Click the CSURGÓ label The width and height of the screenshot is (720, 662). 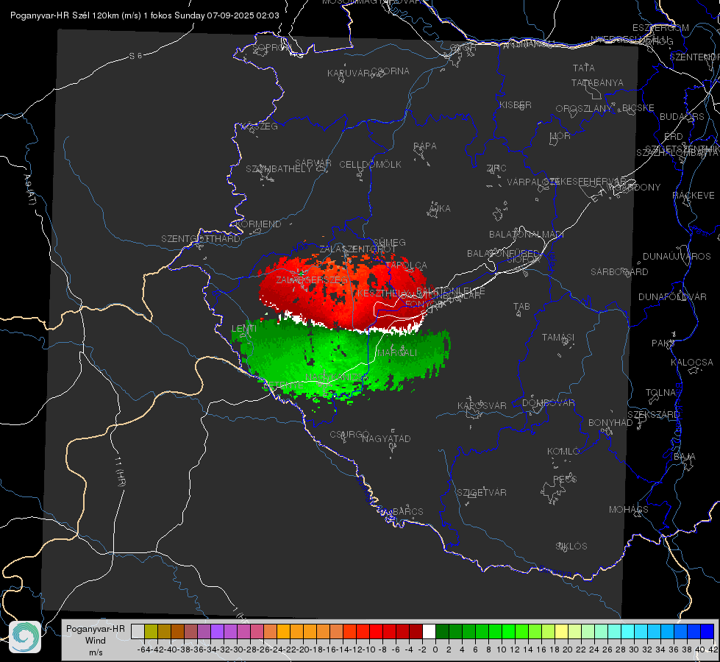coord(349,434)
